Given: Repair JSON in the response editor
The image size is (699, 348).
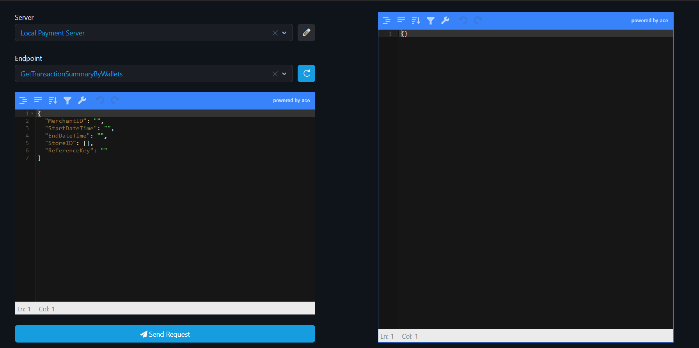Looking at the screenshot, I should 445,21.
